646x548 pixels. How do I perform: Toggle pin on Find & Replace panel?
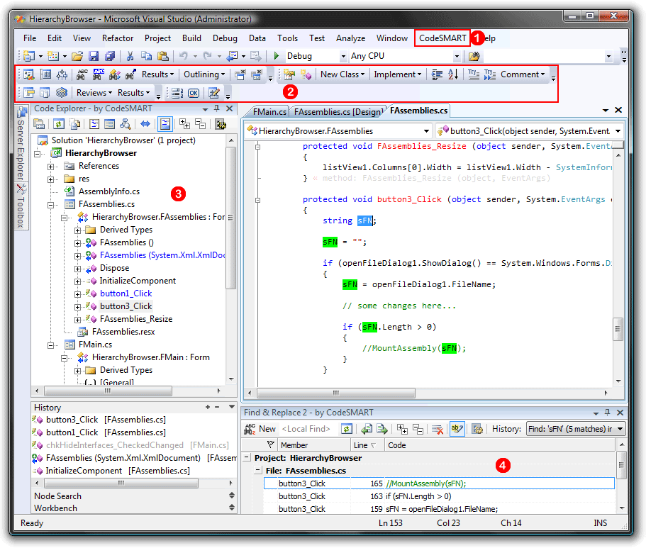pos(608,413)
